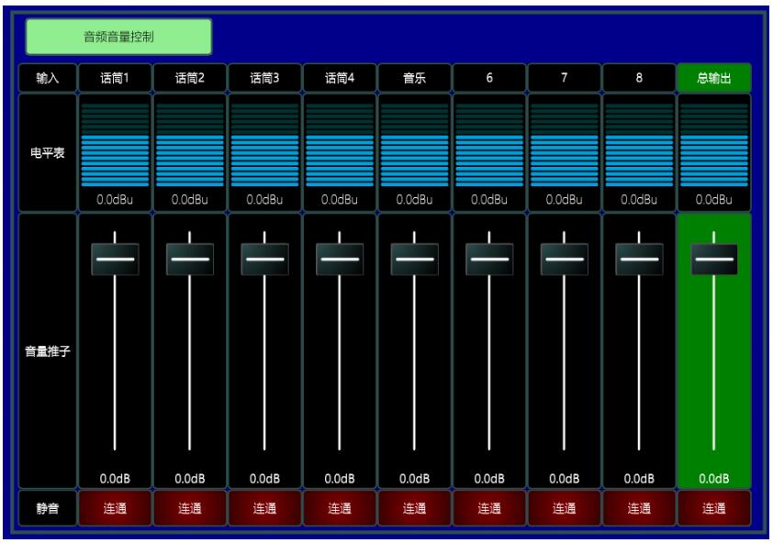Click channel 6 volume fader knob
The width and height of the screenshot is (773, 543).
tap(489, 260)
